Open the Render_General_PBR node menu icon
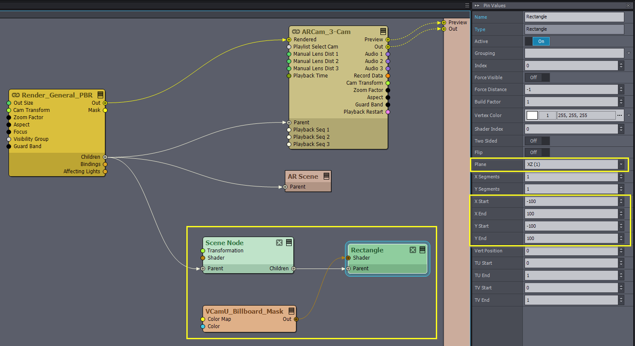The height and width of the screenshot is (346, 635). coord(100,95)
